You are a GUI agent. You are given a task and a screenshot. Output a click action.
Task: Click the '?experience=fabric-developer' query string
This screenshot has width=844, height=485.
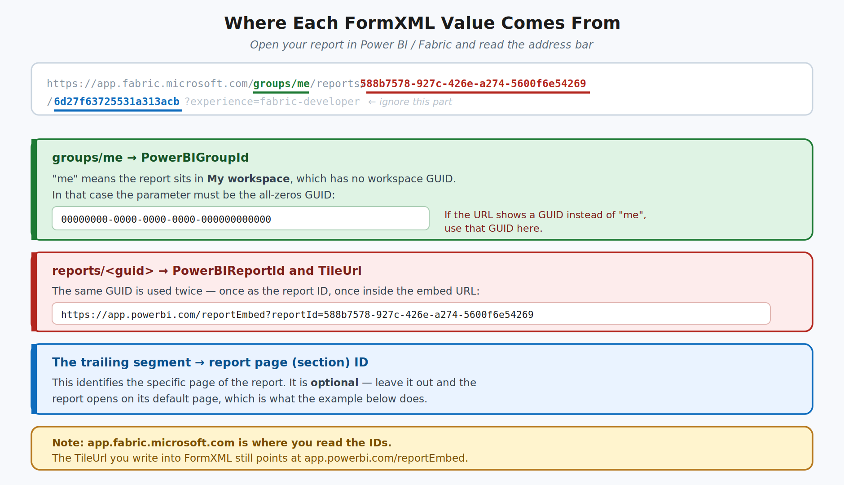272,101
